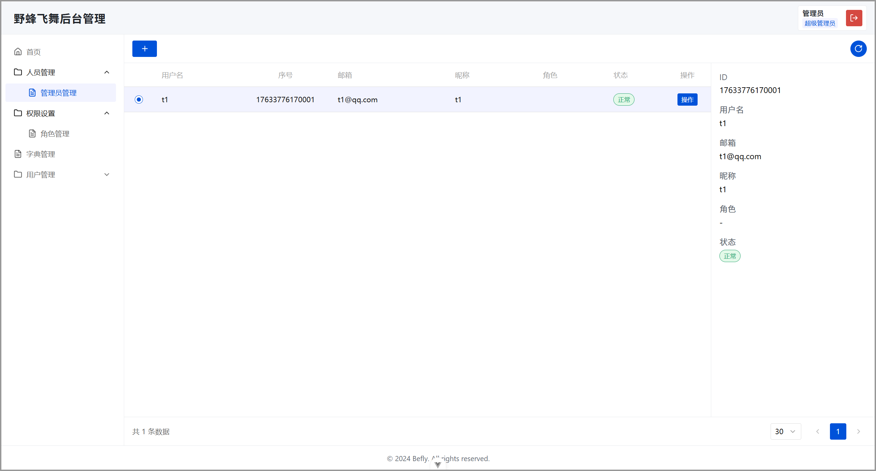876x471 pixels.
Task: Expand the 用户管理 menu chevron
Action: click(107, 174)
